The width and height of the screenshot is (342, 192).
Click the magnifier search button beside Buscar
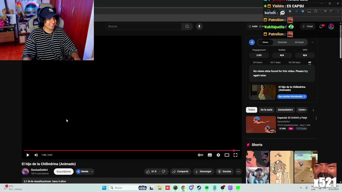[x=187, y=26]
